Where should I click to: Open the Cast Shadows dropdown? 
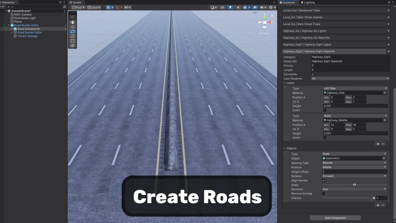[x=350, y=79]
